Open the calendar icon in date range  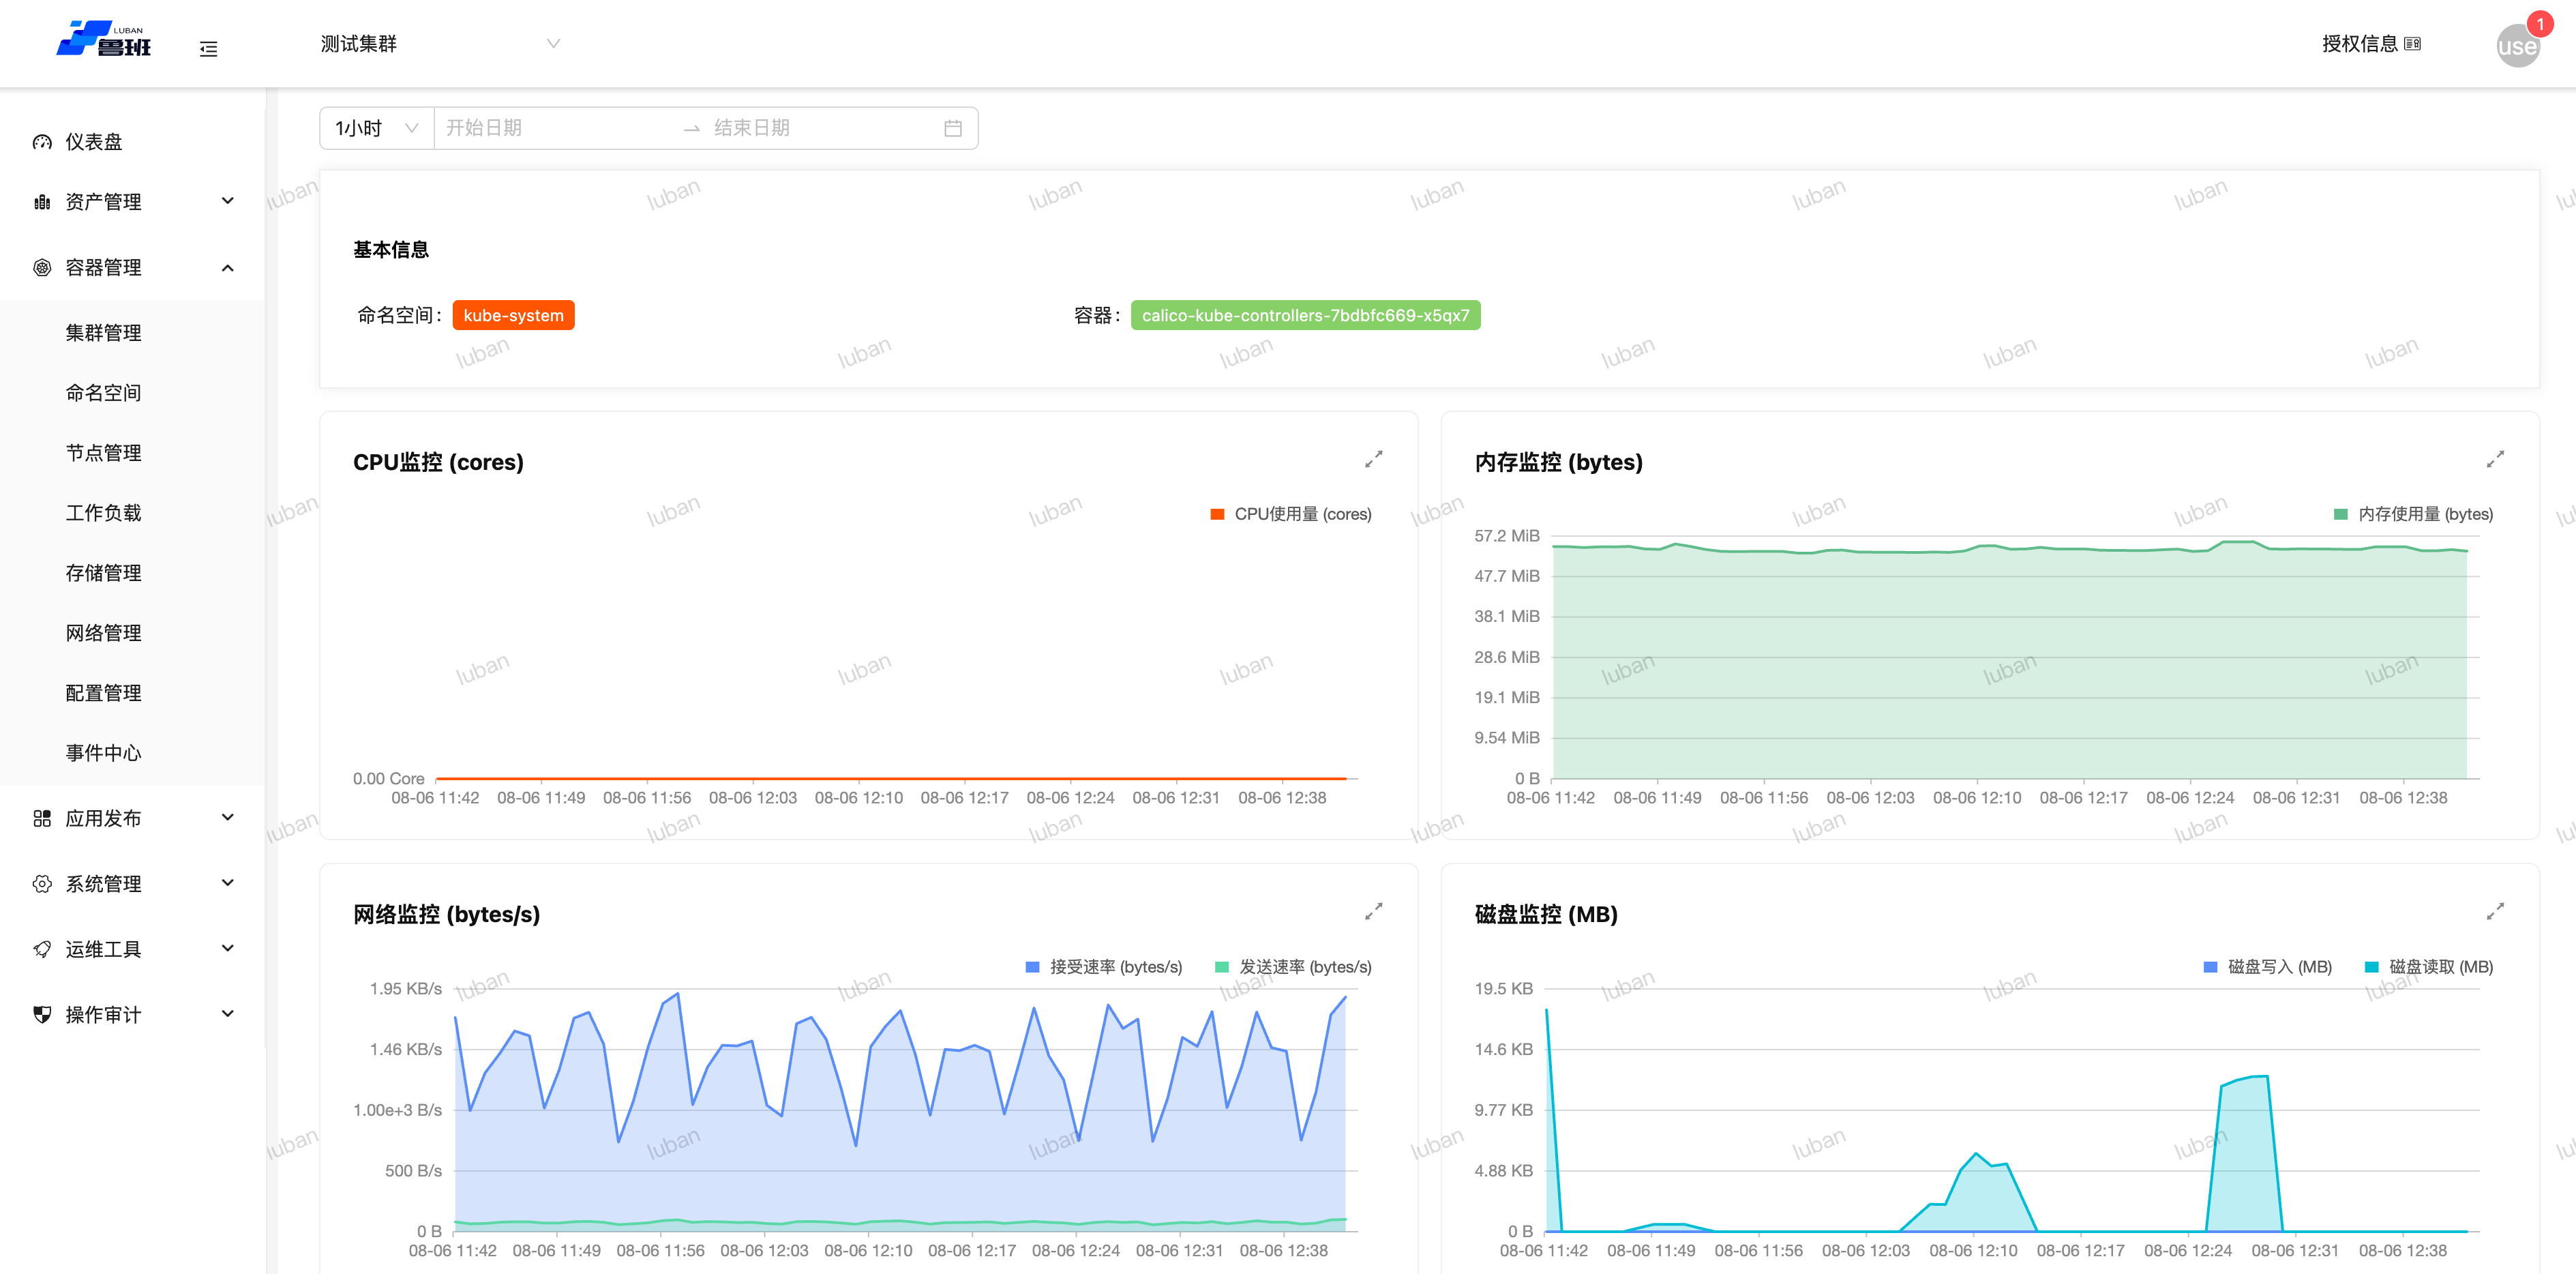pyautogui.click(x=952, y=128)
